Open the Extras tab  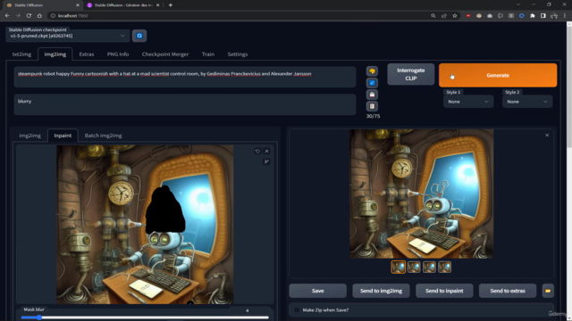(x=87, y=54)
